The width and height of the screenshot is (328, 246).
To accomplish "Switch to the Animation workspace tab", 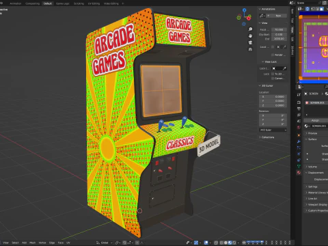I will click(16, 3).
